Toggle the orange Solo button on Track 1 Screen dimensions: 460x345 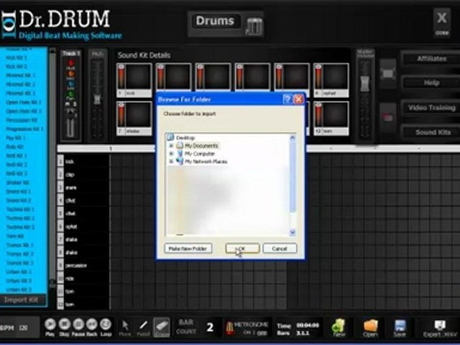click(x=71, y=75)
